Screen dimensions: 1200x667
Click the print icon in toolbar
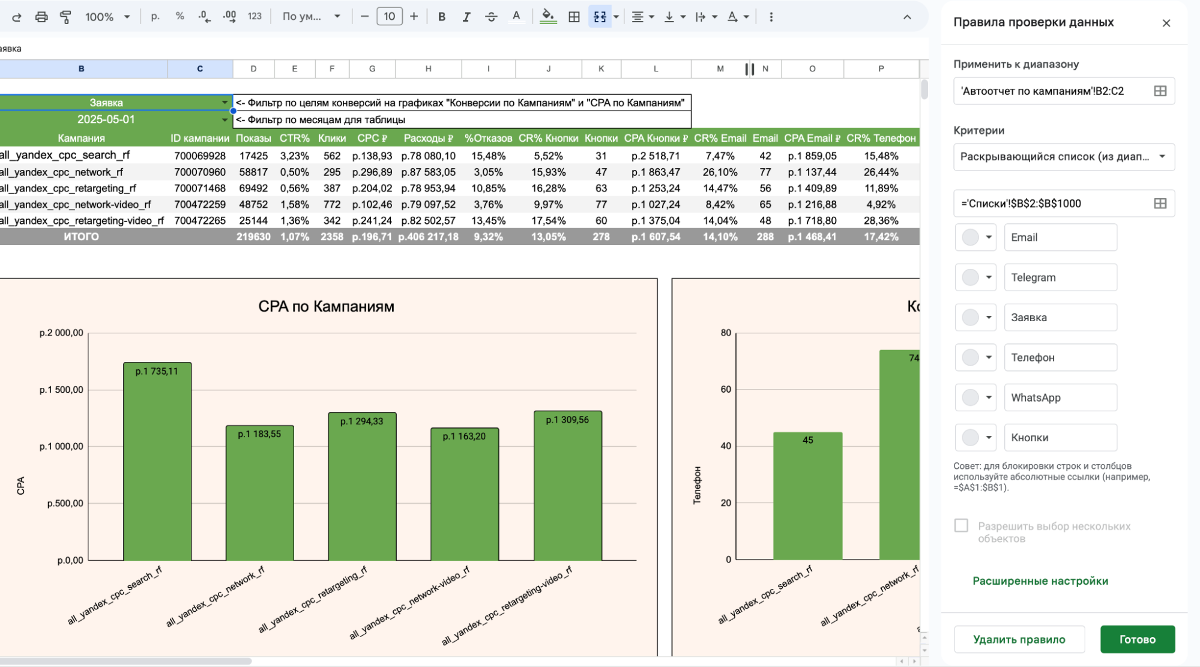tap(41, 17)
